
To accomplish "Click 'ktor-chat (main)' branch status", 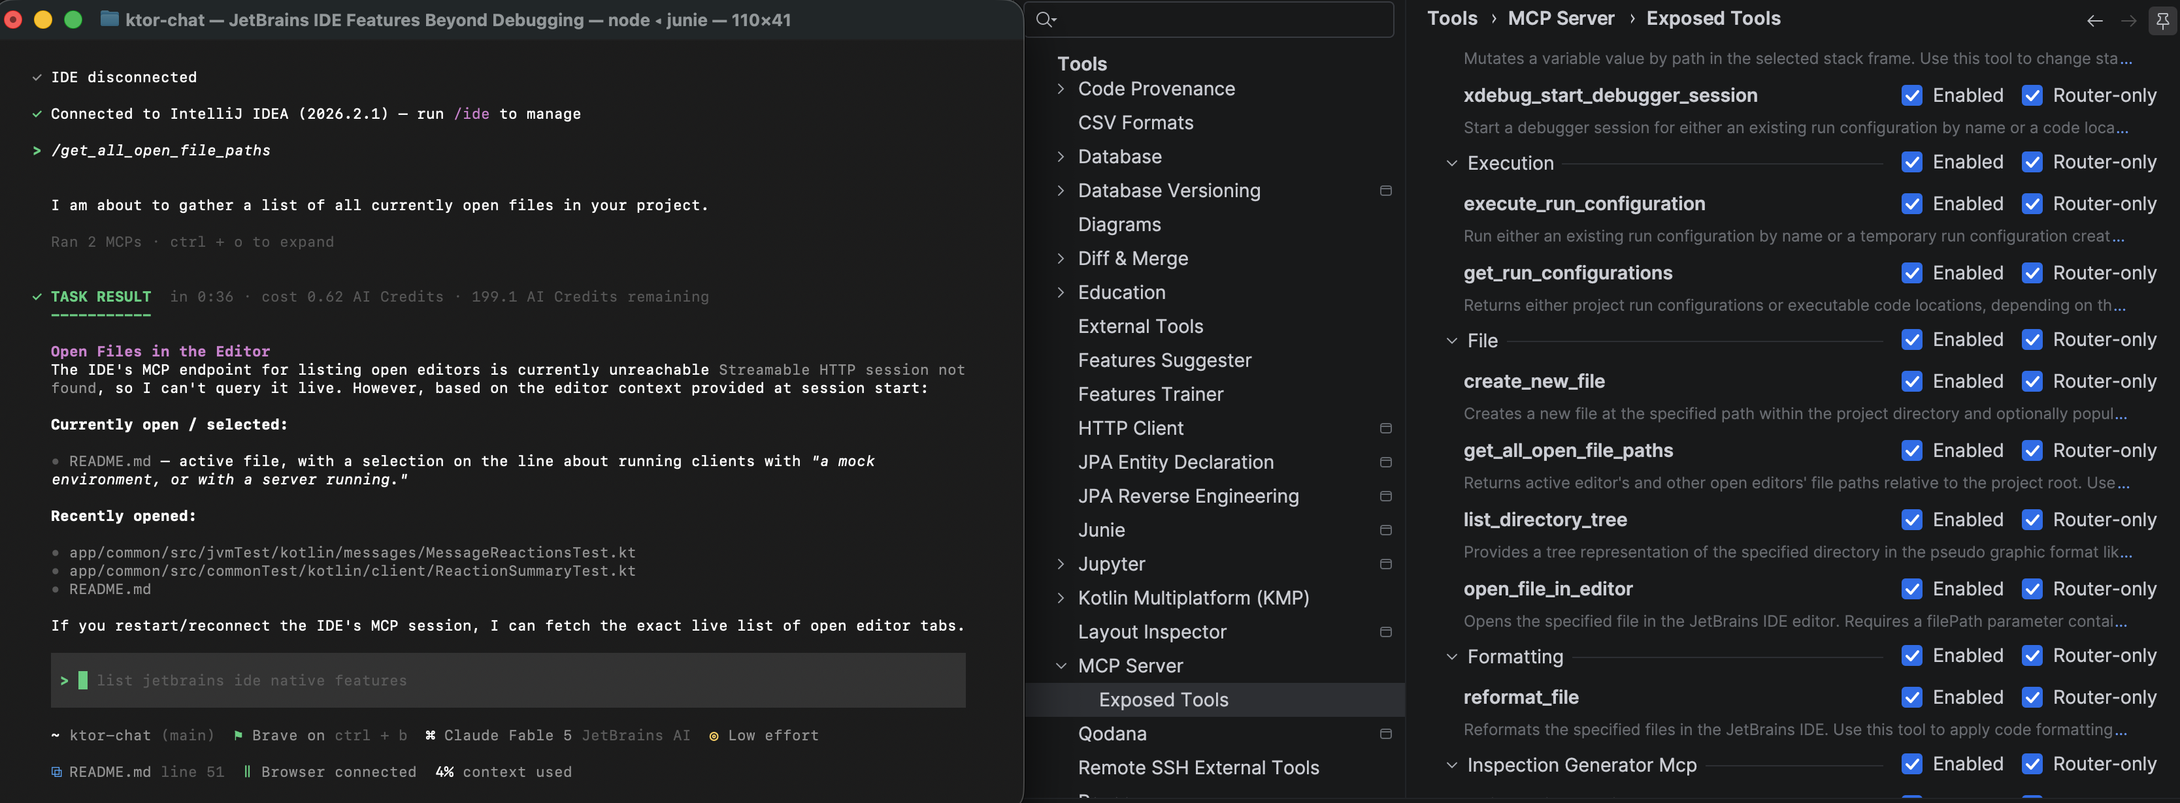I will 141,735.
